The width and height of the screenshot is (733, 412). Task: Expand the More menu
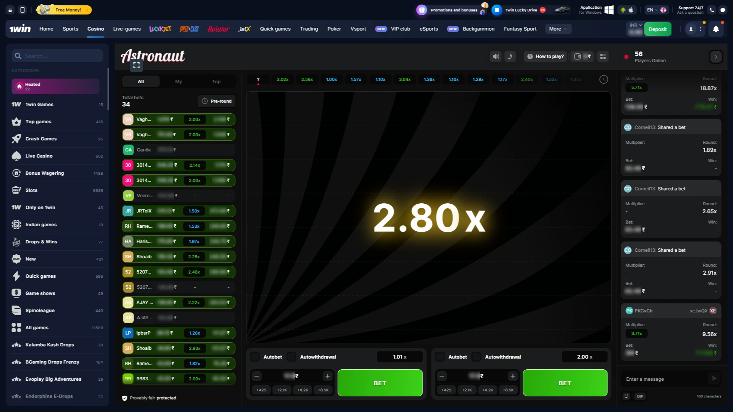[x=558, y=29]
